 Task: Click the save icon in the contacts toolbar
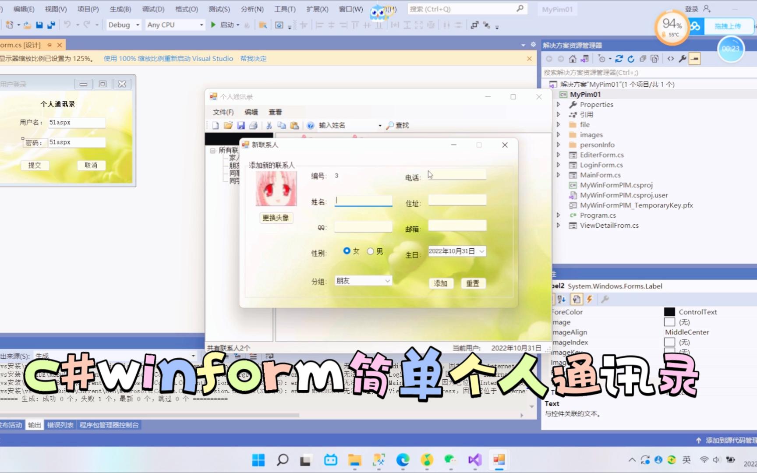coord(241,125)
